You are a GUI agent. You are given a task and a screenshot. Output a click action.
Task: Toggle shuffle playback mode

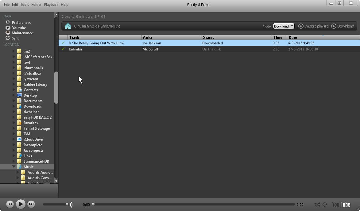point(317,204)
